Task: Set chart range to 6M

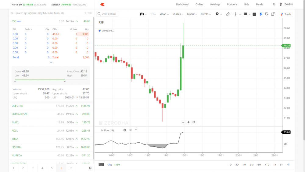Action: pos(259,165)
